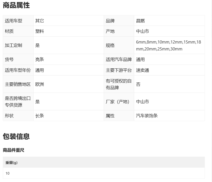Click the 适用汽车品牌 label
Viewport: 212px width, 182px height.
pyautogui.click(x=119, y=59)
